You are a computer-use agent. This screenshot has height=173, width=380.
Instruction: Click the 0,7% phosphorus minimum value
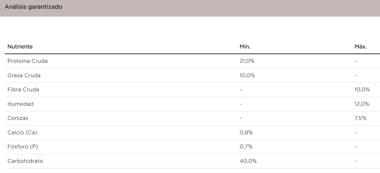coord(246,147)
